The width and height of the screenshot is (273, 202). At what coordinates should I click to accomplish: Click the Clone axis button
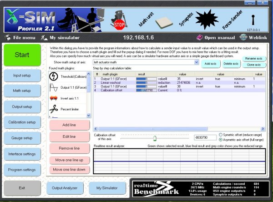click(254, 65)
